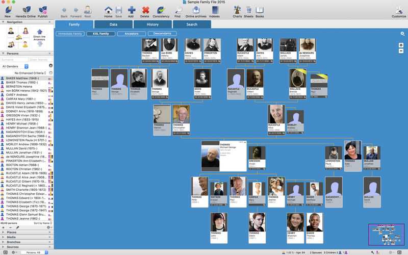Click the Customize toolbar icon
This screenshot has width=408, height=255.
coord(399,10)
